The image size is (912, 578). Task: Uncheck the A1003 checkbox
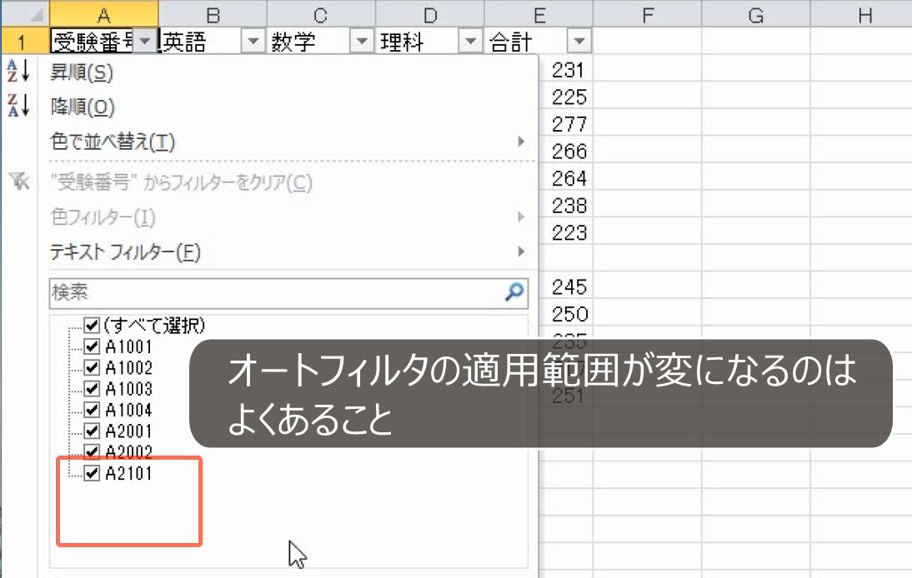[92, 388]
